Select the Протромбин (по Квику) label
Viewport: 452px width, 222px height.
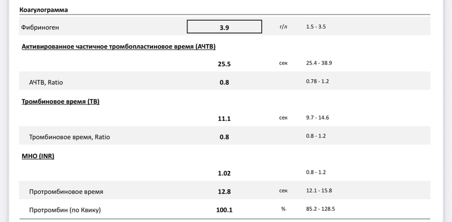click(x=65, y=210)
